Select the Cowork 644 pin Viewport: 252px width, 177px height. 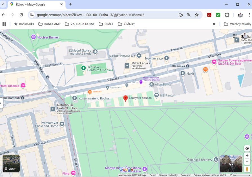click(x=107, y=88)
